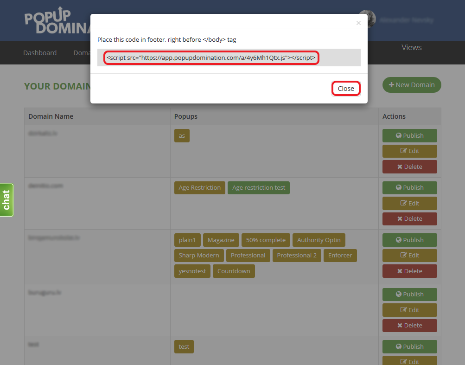Click the plus icon on New Domain
Viewport: 465px width, 365px height.
[391, 85]
